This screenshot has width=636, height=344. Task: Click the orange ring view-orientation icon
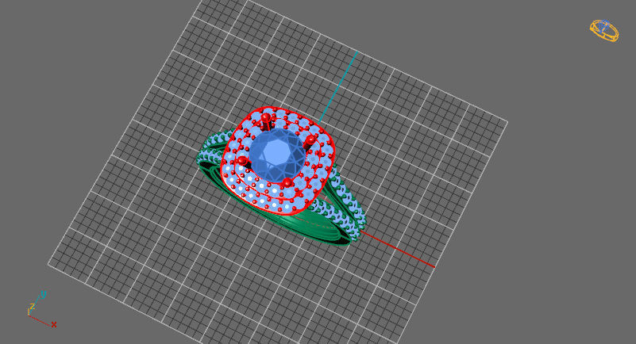[x=604, y=31]
